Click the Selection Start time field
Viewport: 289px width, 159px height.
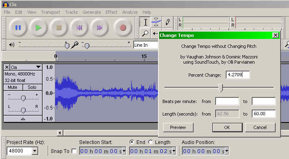click(101, 151)
